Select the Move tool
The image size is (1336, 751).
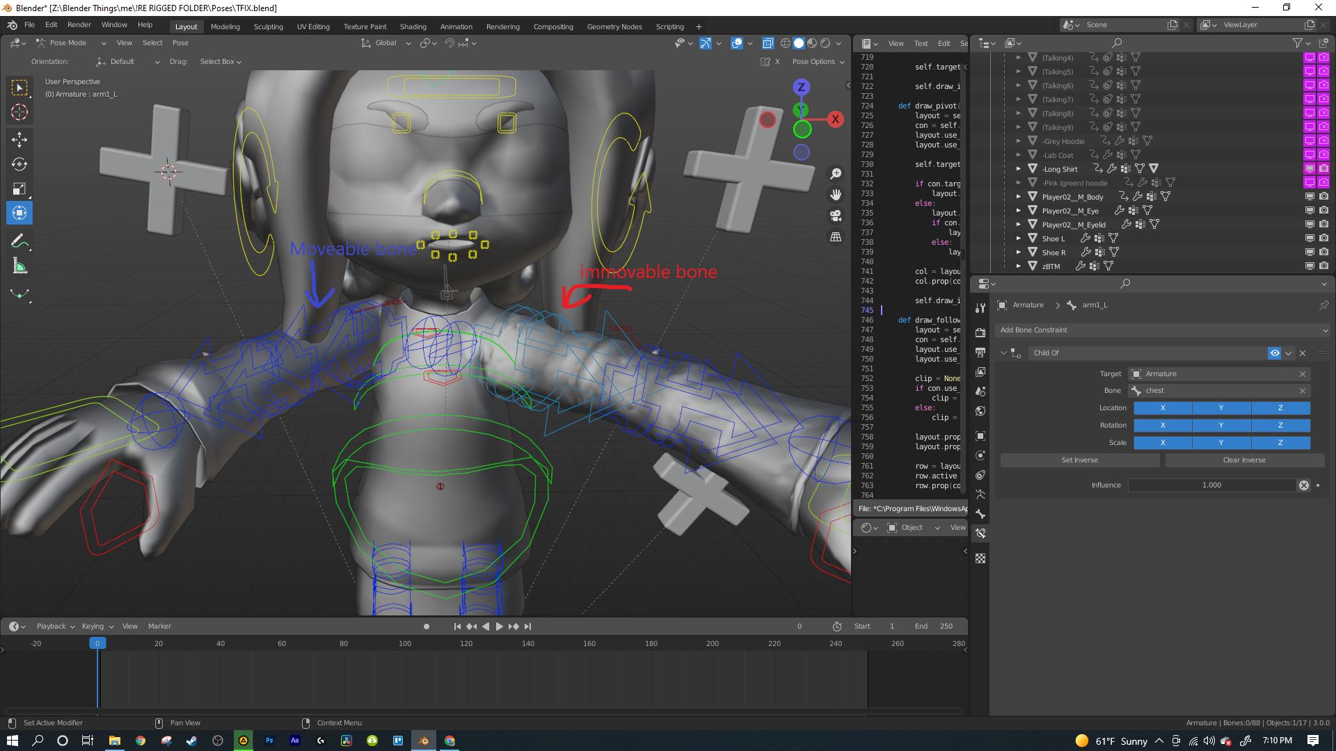[19, 140]
